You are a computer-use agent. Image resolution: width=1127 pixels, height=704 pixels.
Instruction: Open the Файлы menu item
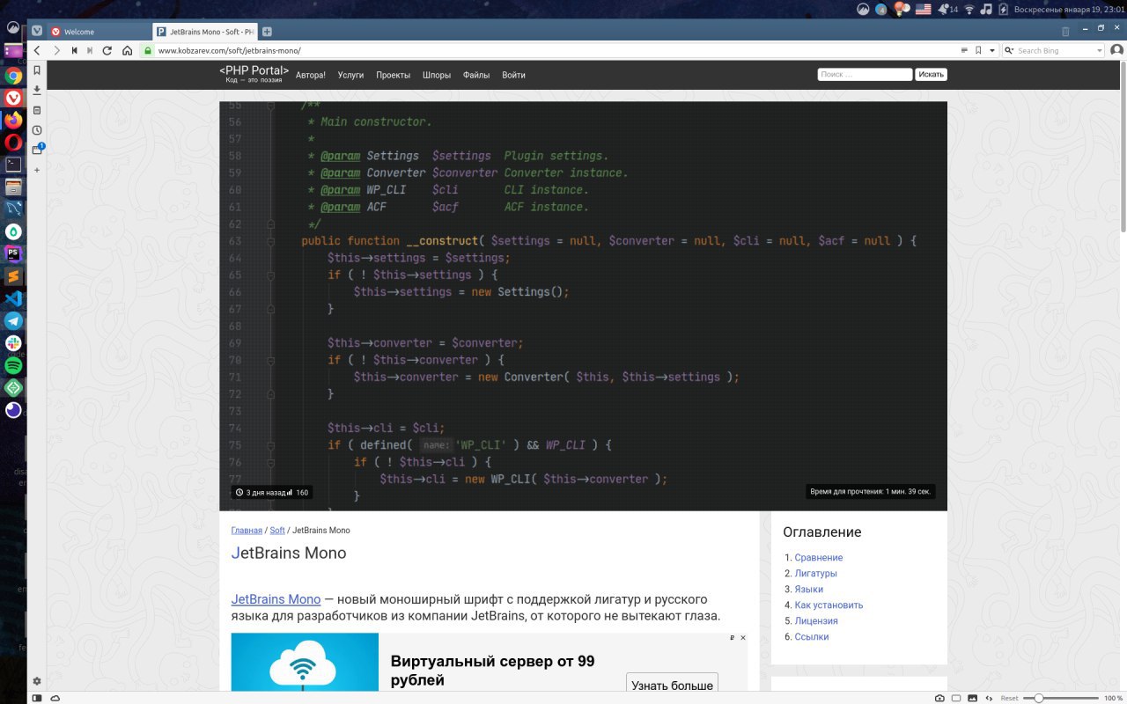(476, 76)
